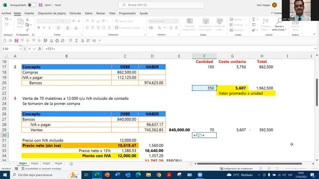
Task: Click the font color A button
Action: (76, 28)
